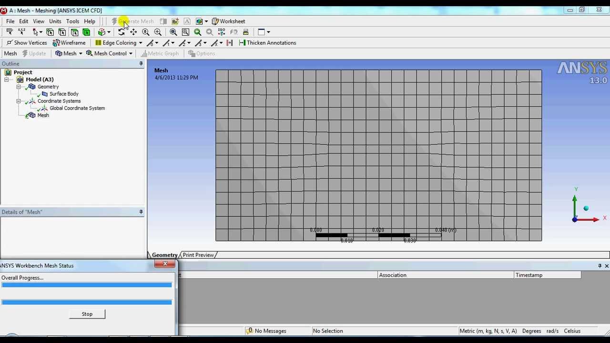
Task: Select the Mesh node in outline
Action: coord(43,115)
